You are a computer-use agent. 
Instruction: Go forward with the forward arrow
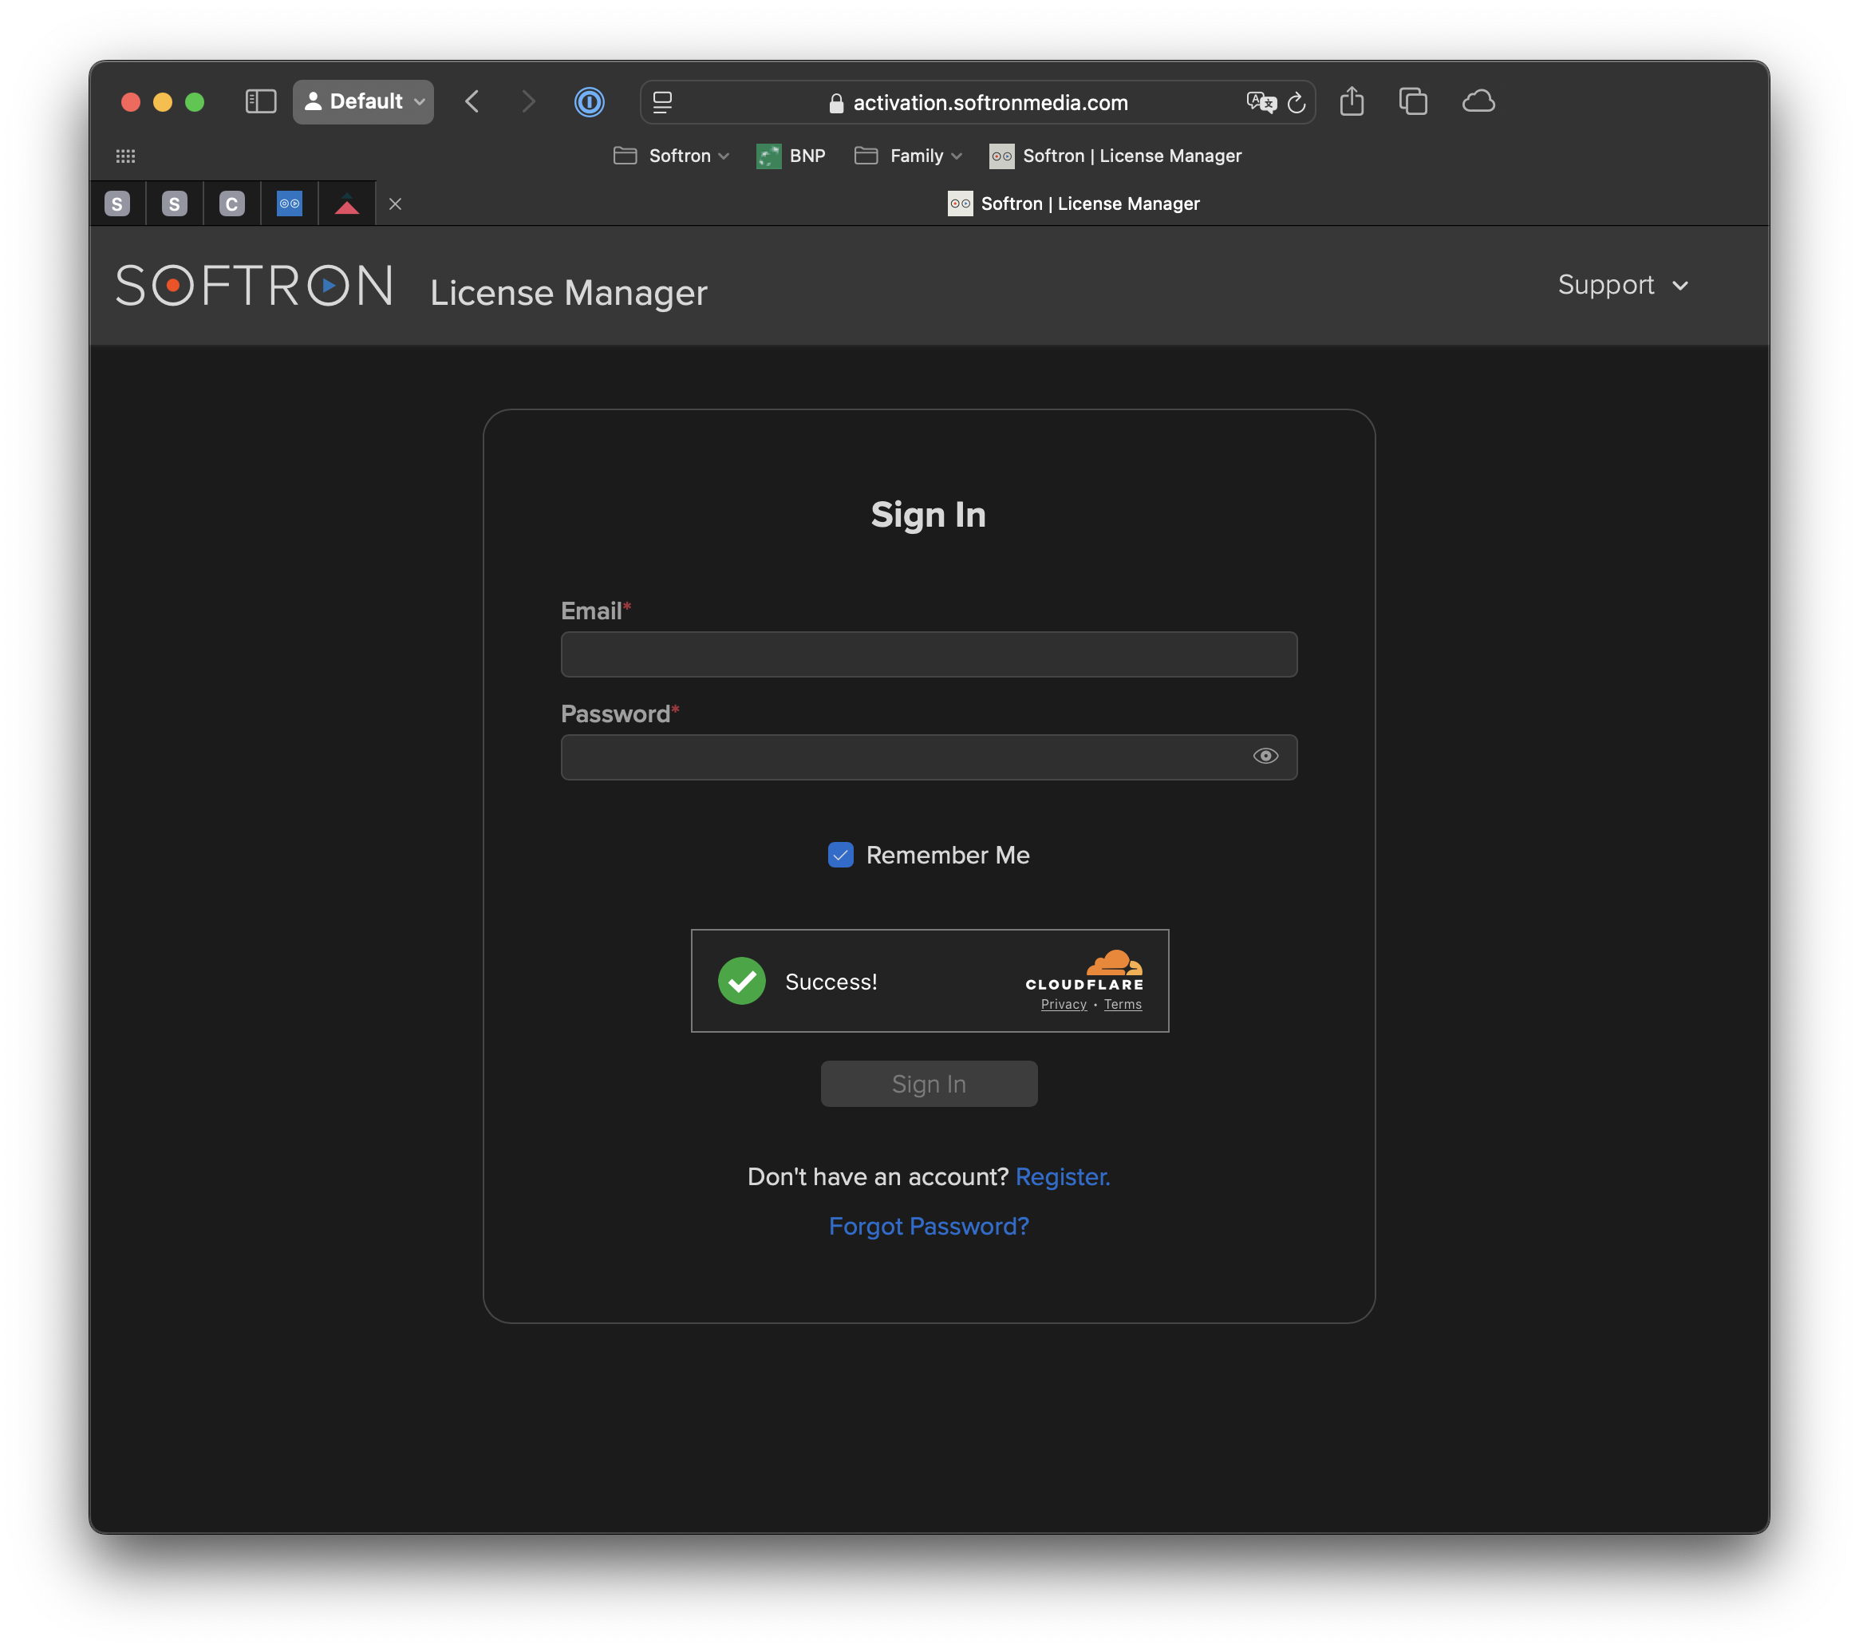click(x=528, y=101)
